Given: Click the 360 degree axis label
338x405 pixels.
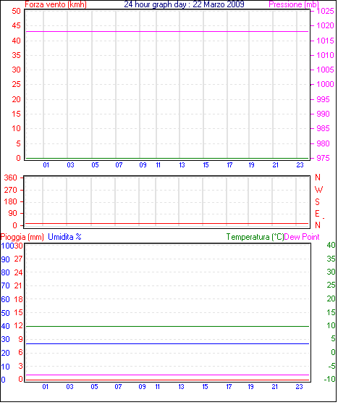Looking at the screenshot, I should [10, 178].
